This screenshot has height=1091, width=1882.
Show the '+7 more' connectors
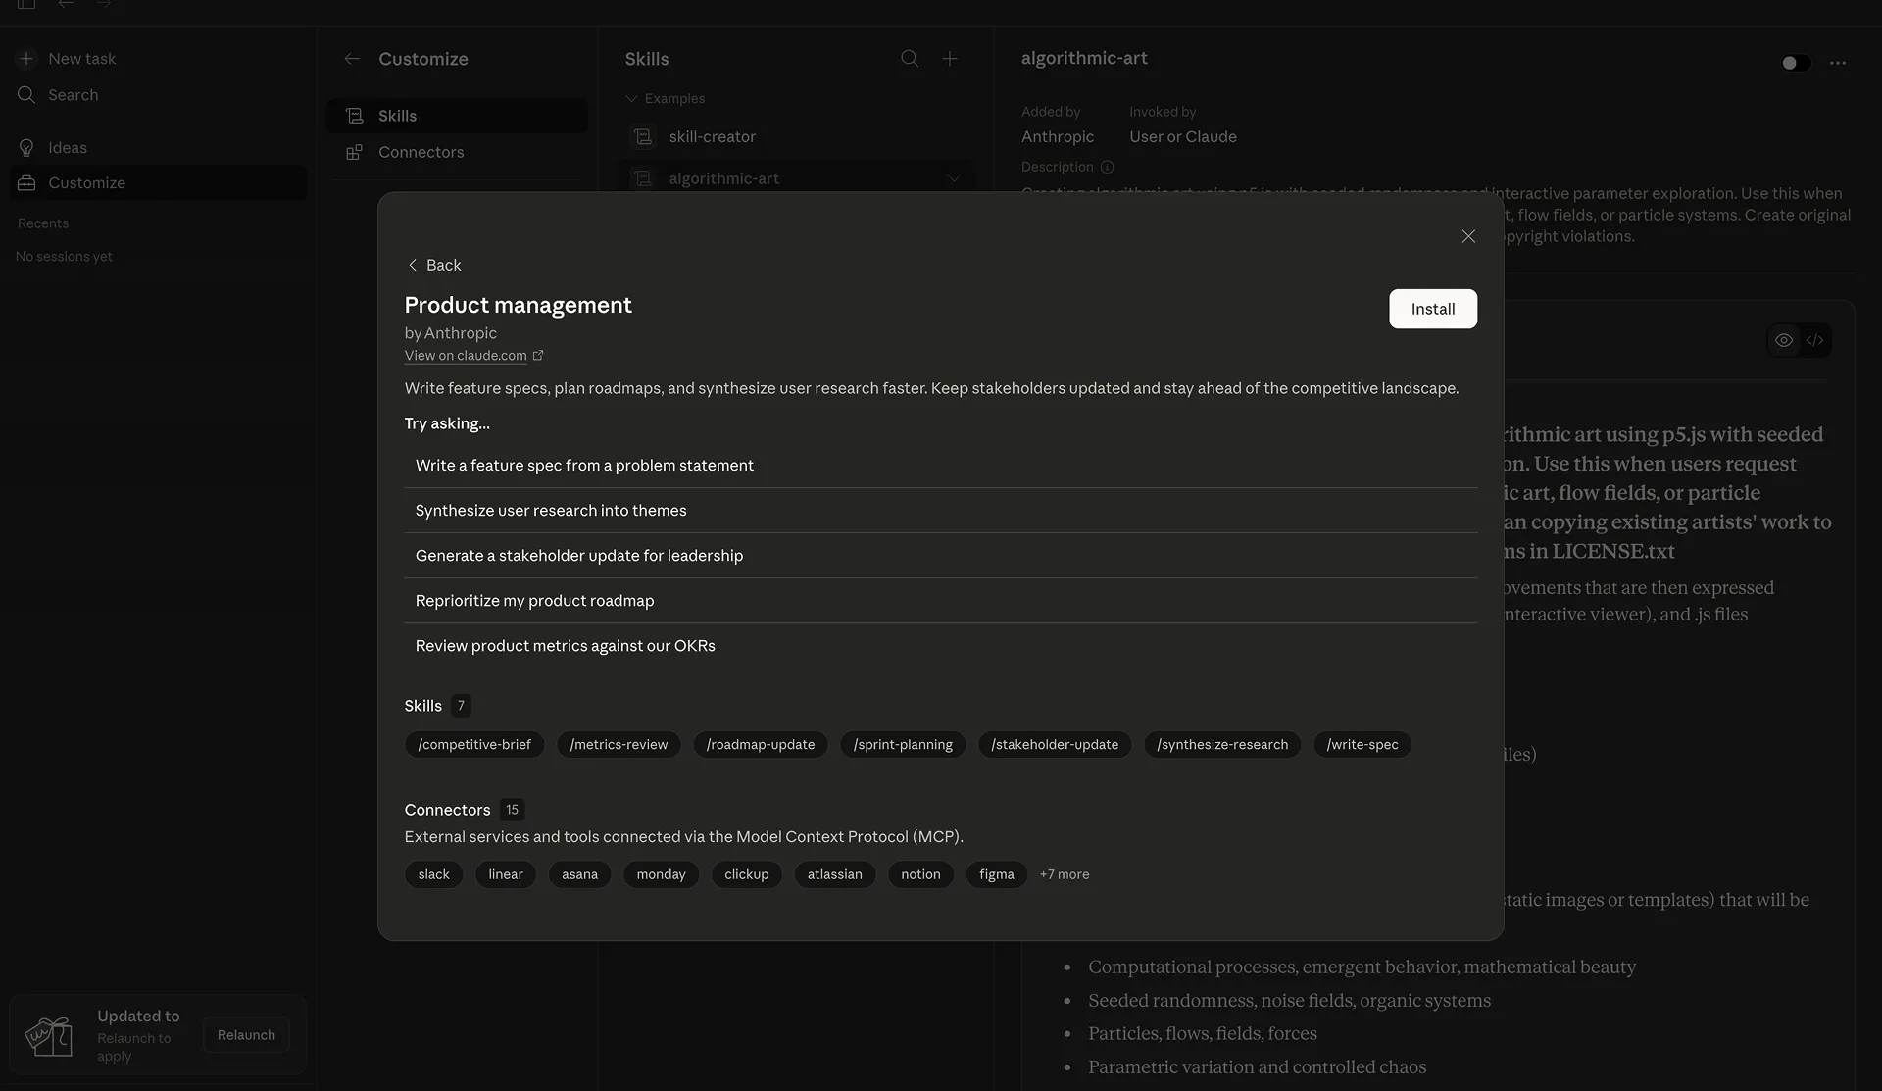(1065, 874)
